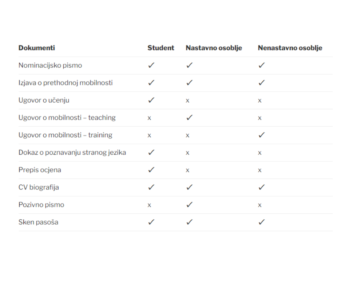Click the Nenastavno osoblje checkmark for Sken pasoša
The width and height of the screenshot is (342, 287).
click(x=262, y=222)
